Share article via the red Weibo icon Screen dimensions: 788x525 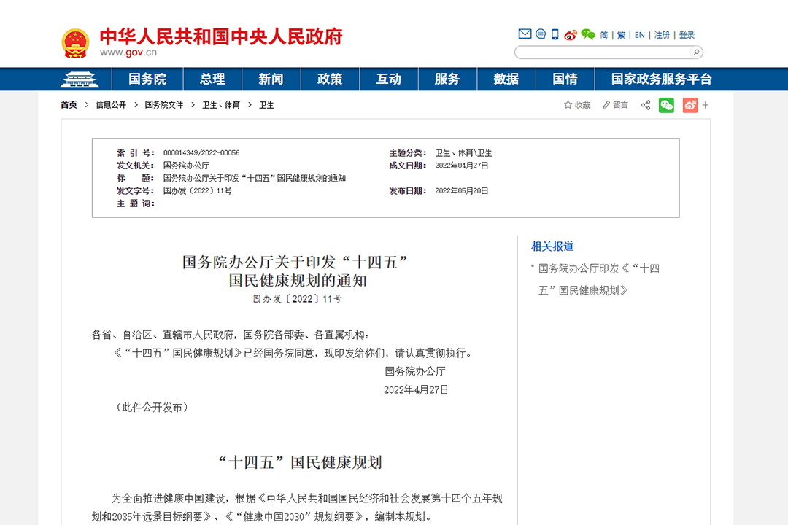[689, 105]
